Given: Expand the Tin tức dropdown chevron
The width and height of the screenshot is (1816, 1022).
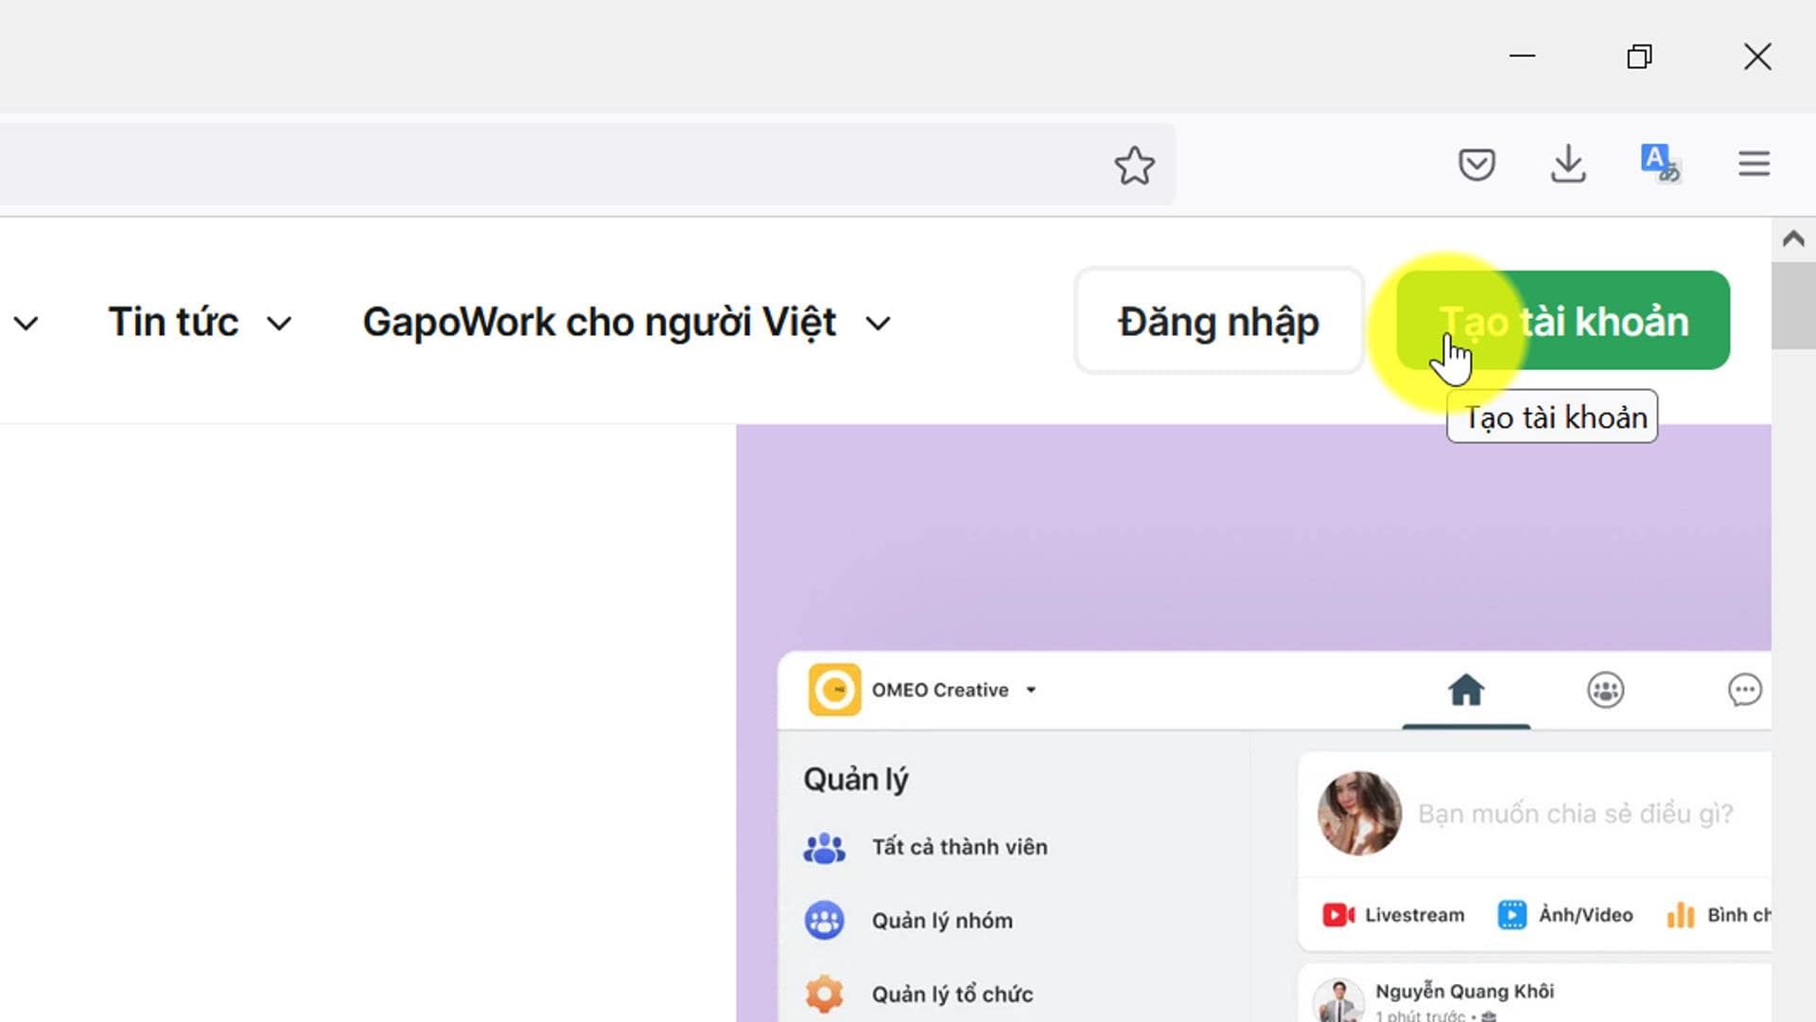Looking at the screenshot, I should point(279,324).
